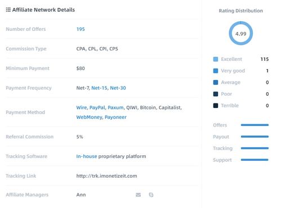The width and height of the screenshot is (281, 208).
Task: Click the Average rating color square
Action: coord(216,83)
